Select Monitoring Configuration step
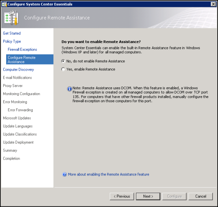Screen dimensions: 218x207 (x=21, y=94)
